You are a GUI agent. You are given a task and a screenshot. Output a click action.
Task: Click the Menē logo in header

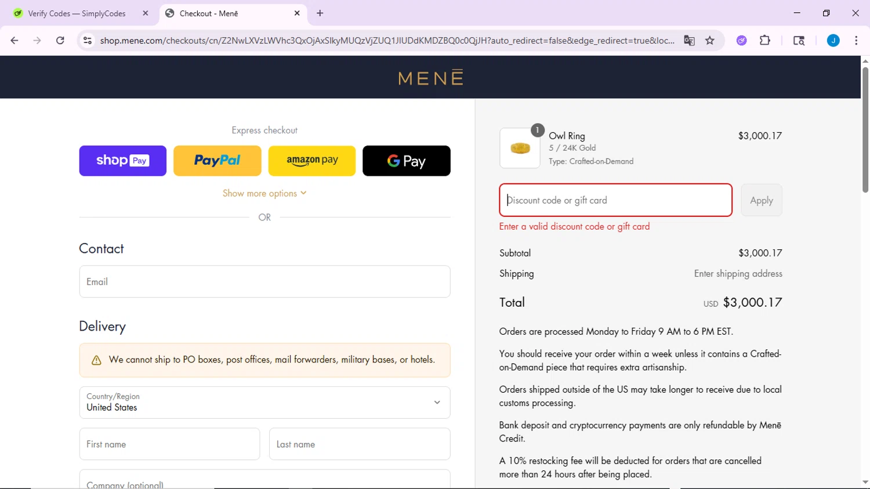pyautogui.click(x=431, y=78)
